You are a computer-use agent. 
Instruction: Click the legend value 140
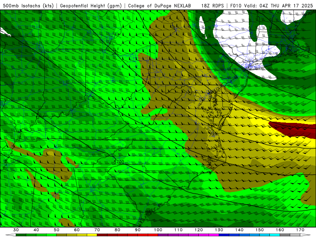tap(239, 230)
